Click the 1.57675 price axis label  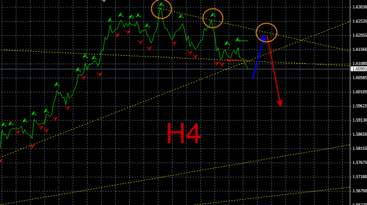[360, 163]
